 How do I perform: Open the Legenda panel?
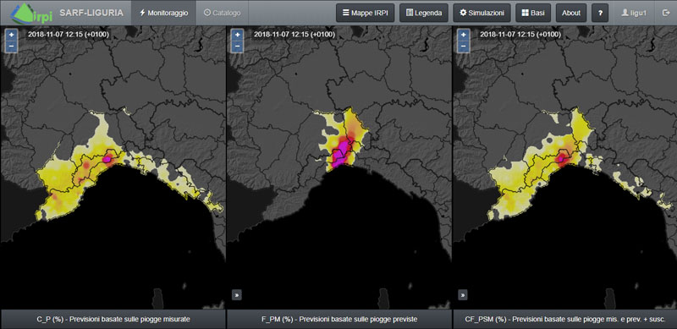(x=424, y=13)
